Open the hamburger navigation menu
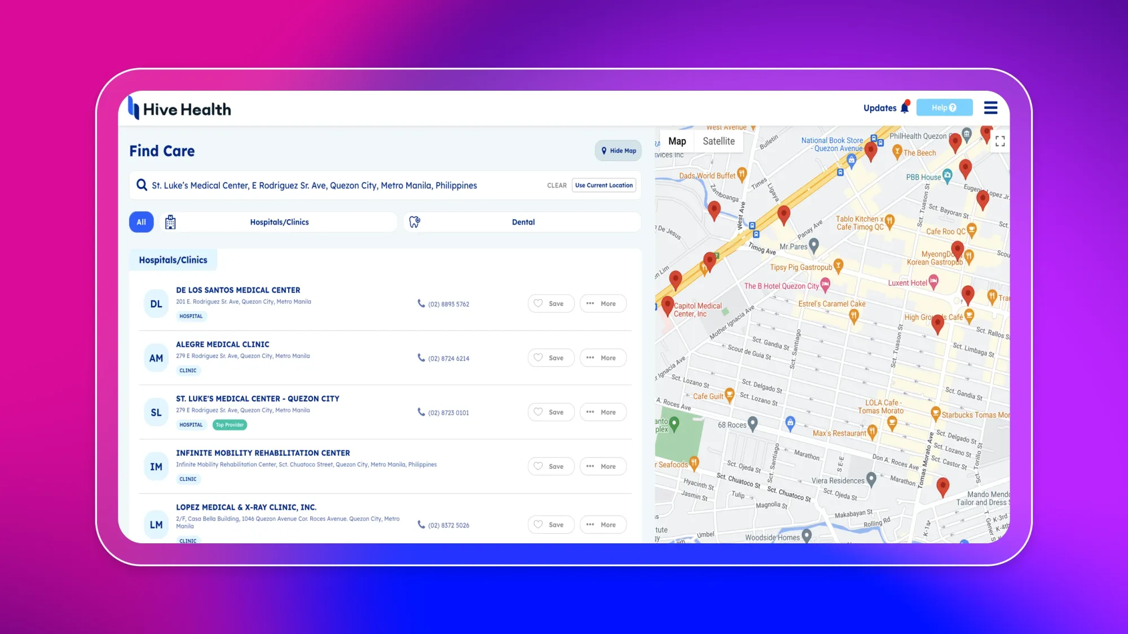Screen dimensions: 1128x634 990,108
